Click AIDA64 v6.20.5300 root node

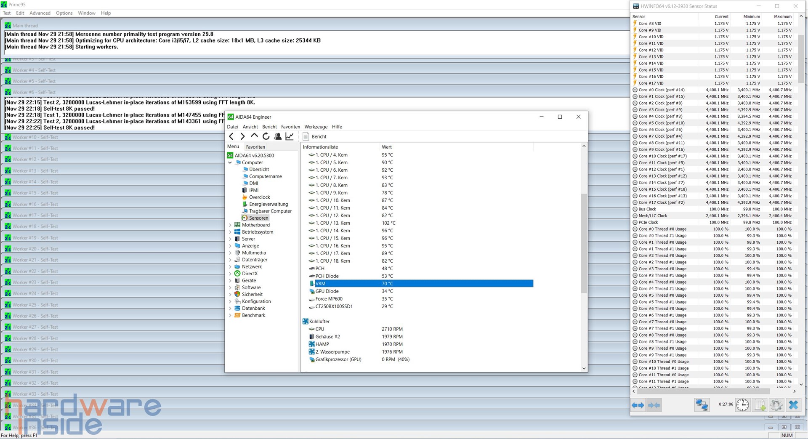click(254, 155)
